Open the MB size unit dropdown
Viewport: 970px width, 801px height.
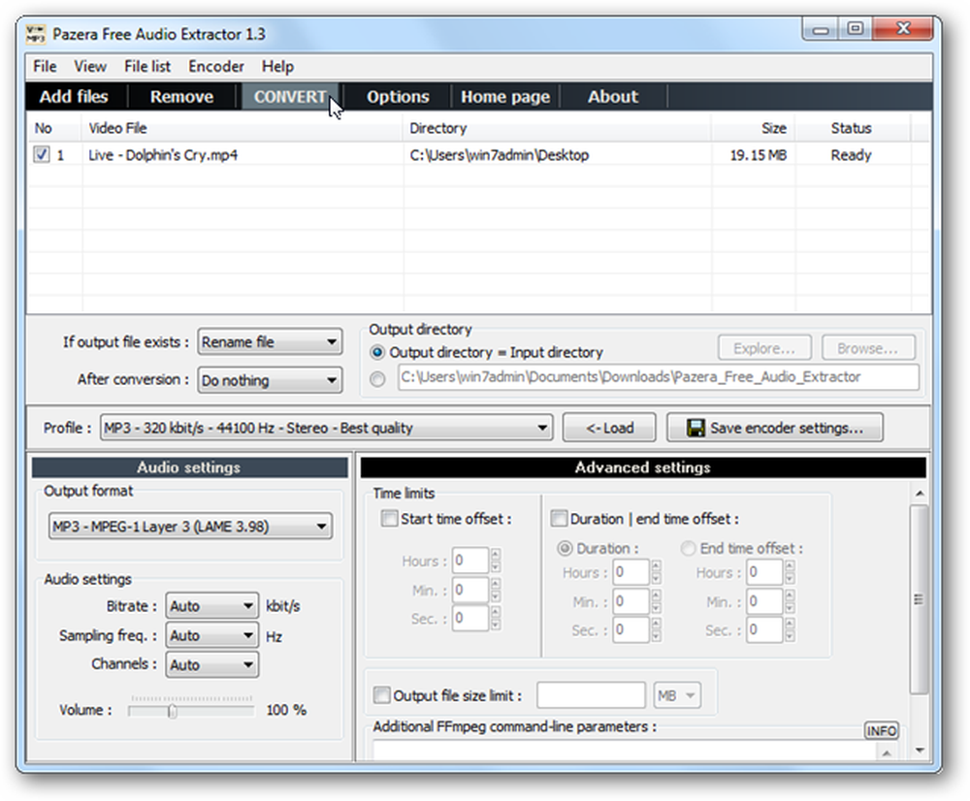[677, 696]
